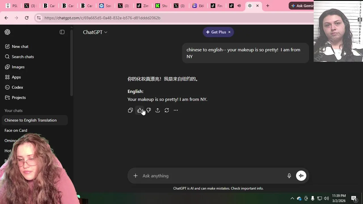
Task: View site information icon in address bar
Action: [x=39, y=18]
